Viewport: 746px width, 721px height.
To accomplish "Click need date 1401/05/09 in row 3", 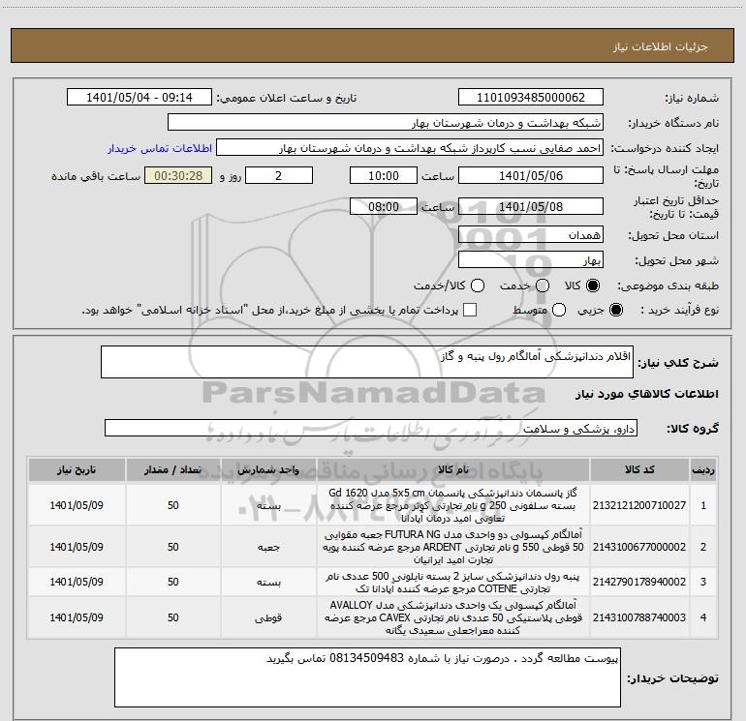I will 77,582.
